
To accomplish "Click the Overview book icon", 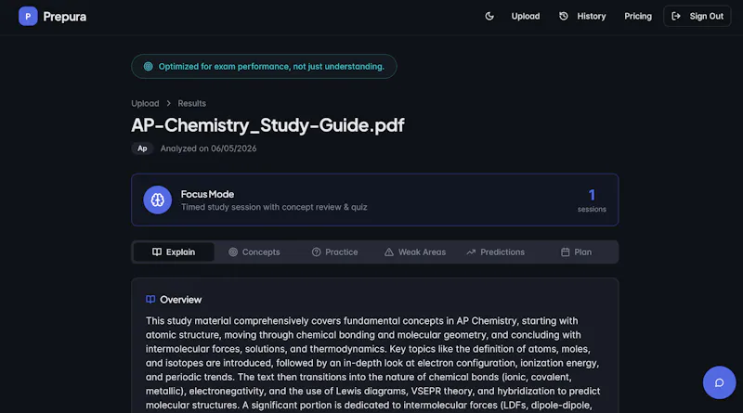I will point(150,300).
